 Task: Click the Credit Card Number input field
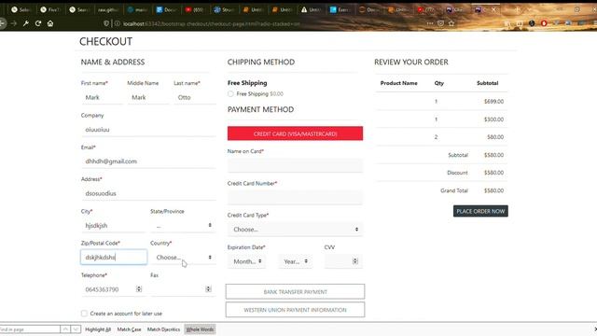pyautogui.click(x=295, y=197)
